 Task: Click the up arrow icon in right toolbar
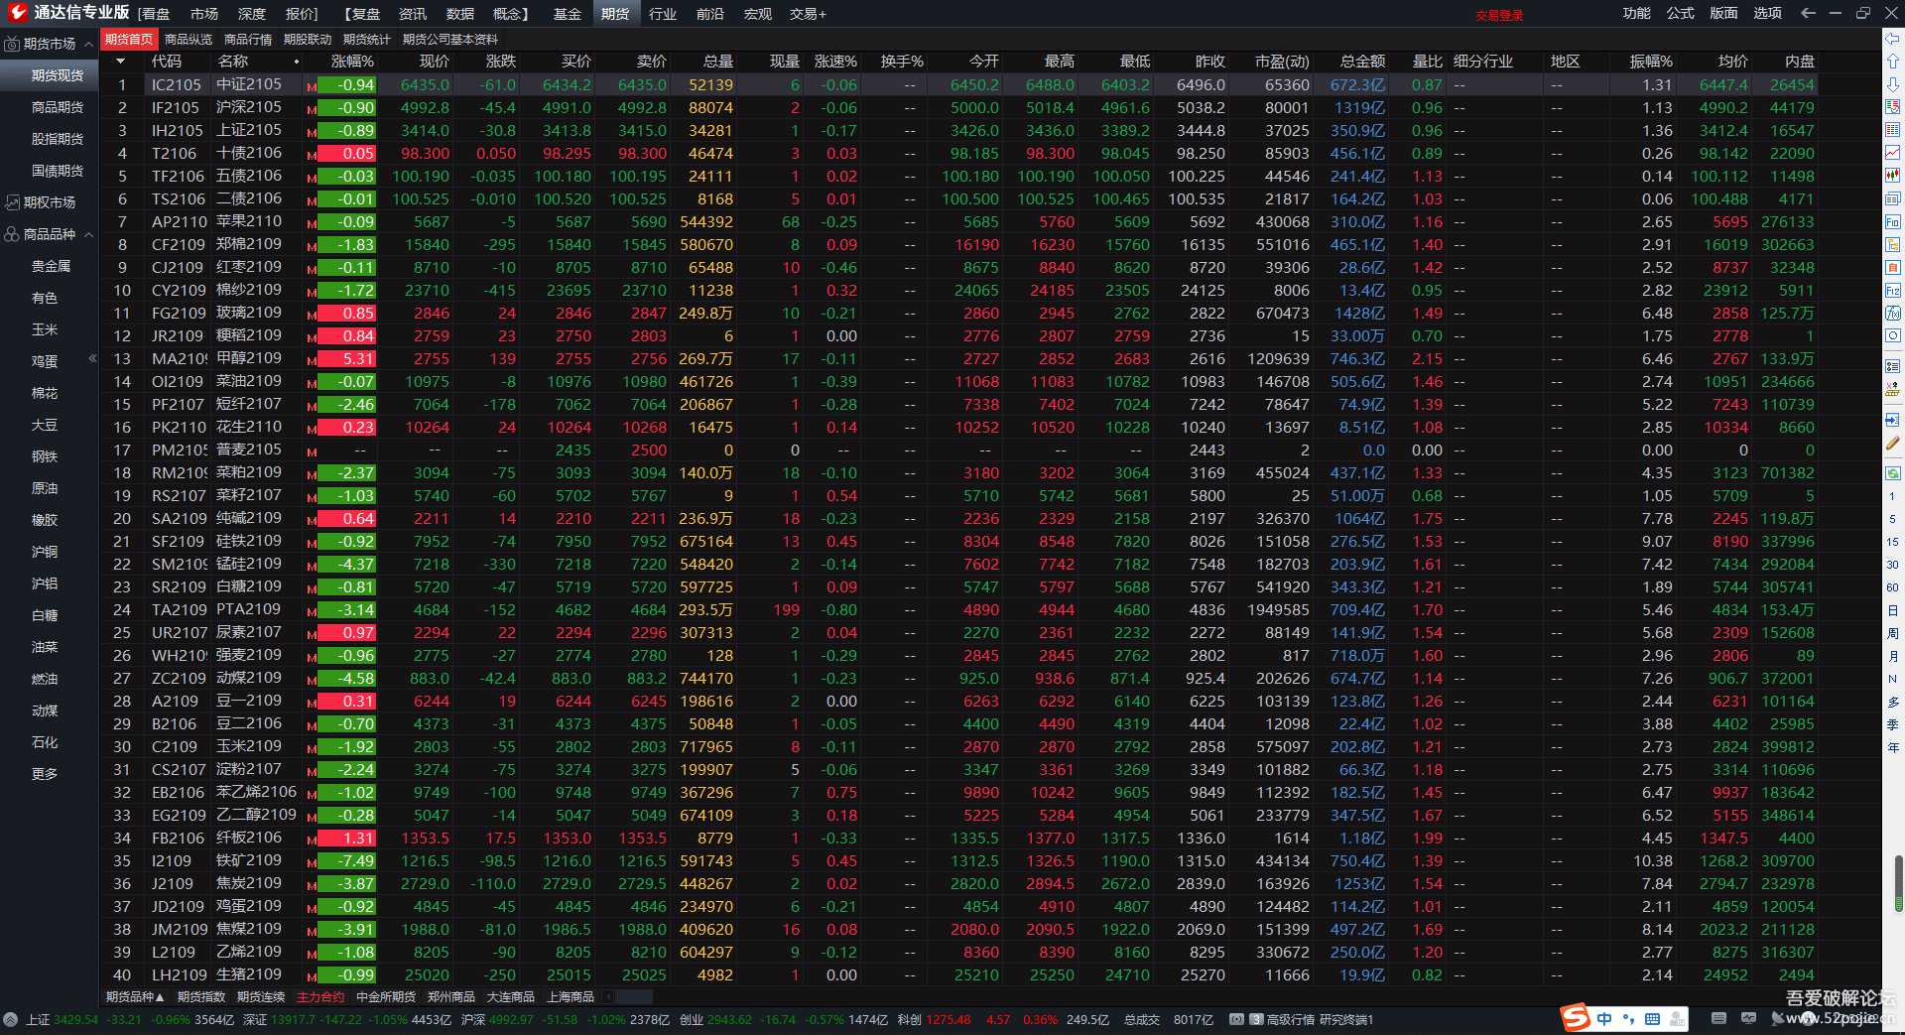[x=1893, y=61]
